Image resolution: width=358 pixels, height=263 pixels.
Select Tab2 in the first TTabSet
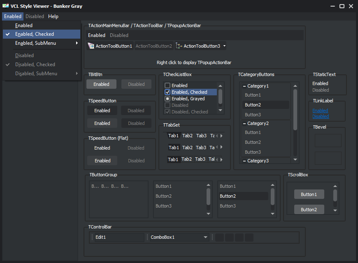click(x=188, y=136)
